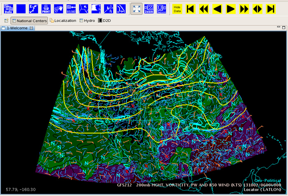Select the Unzoom tool icon

(162, 8)
